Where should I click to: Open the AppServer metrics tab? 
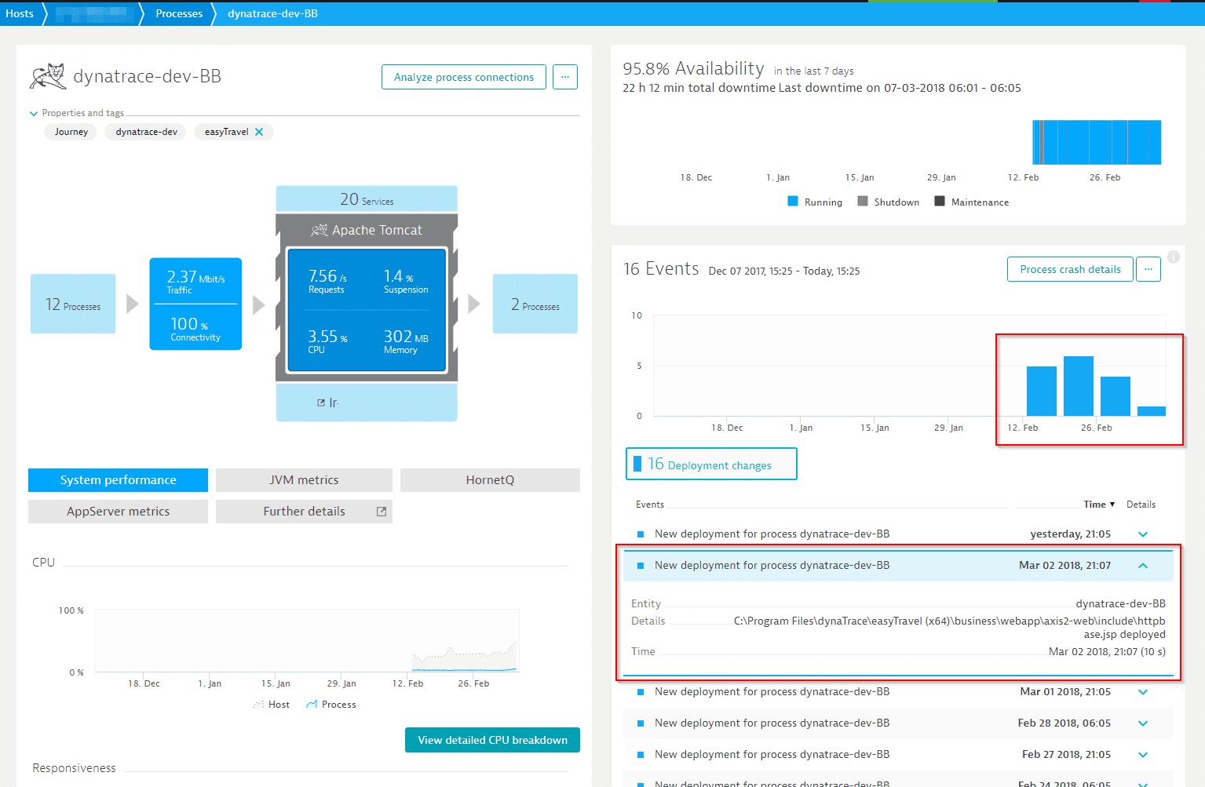[118, 512]
